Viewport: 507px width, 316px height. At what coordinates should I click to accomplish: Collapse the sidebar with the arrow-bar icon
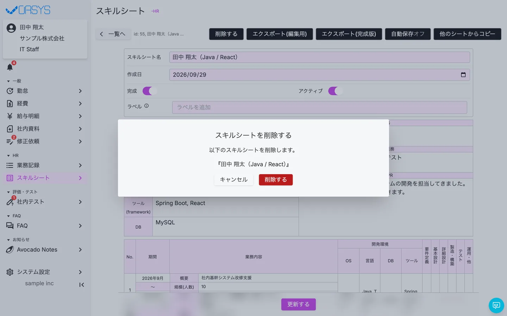tap(82, 285)
